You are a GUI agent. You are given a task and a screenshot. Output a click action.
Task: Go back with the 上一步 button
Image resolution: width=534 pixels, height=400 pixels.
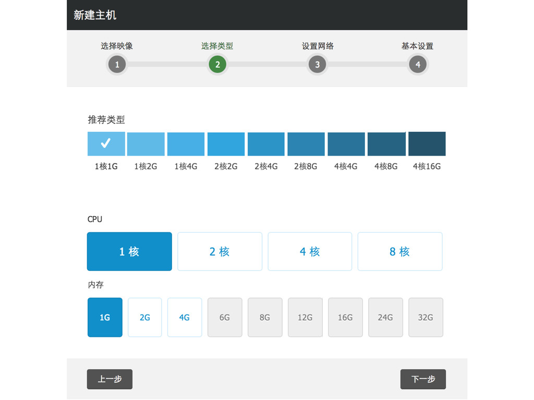(110, 379)
